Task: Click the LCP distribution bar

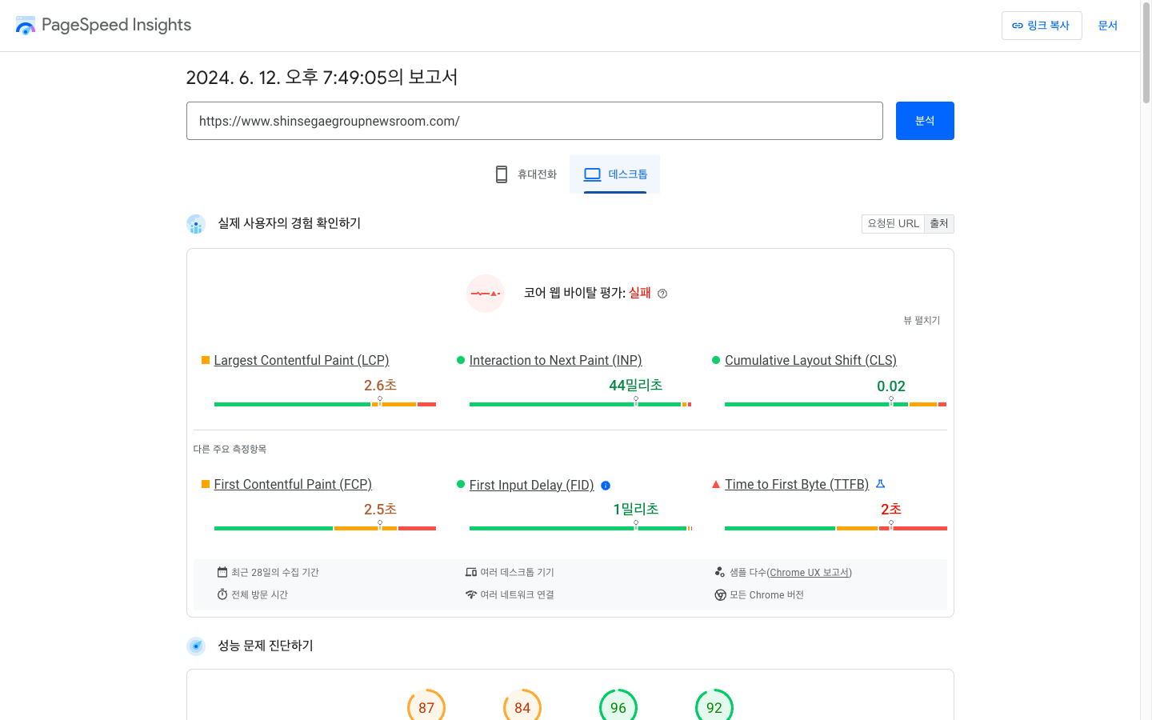Action: (x=325, y=405)
